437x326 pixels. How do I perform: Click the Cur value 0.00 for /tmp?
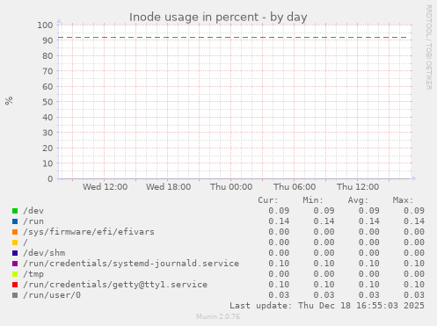(x=279, y=274)
